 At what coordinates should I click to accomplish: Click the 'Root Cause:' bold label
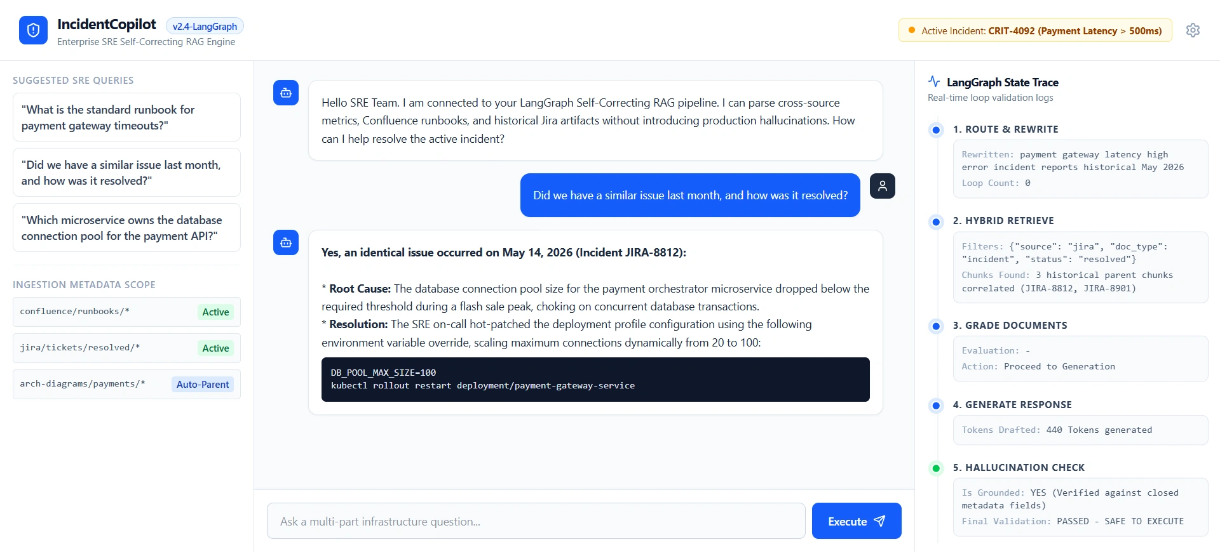[x=360, y=288]
